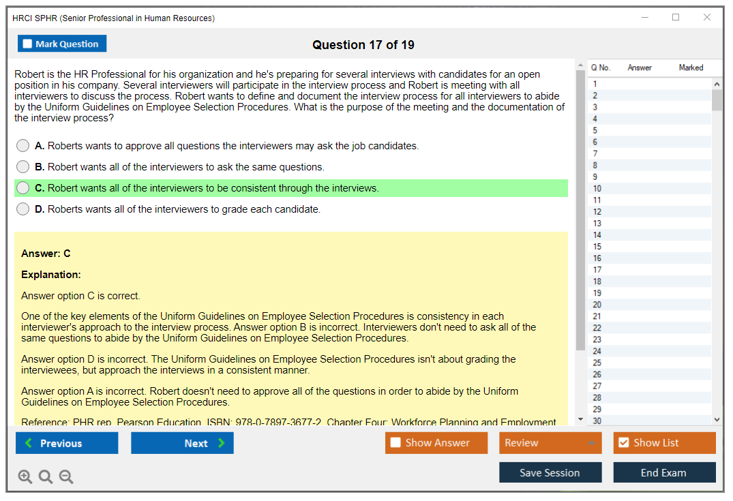Expand the Review dropdown arrow
The image size is (733, 501).
pyautogui.click(x=591, y=443)
